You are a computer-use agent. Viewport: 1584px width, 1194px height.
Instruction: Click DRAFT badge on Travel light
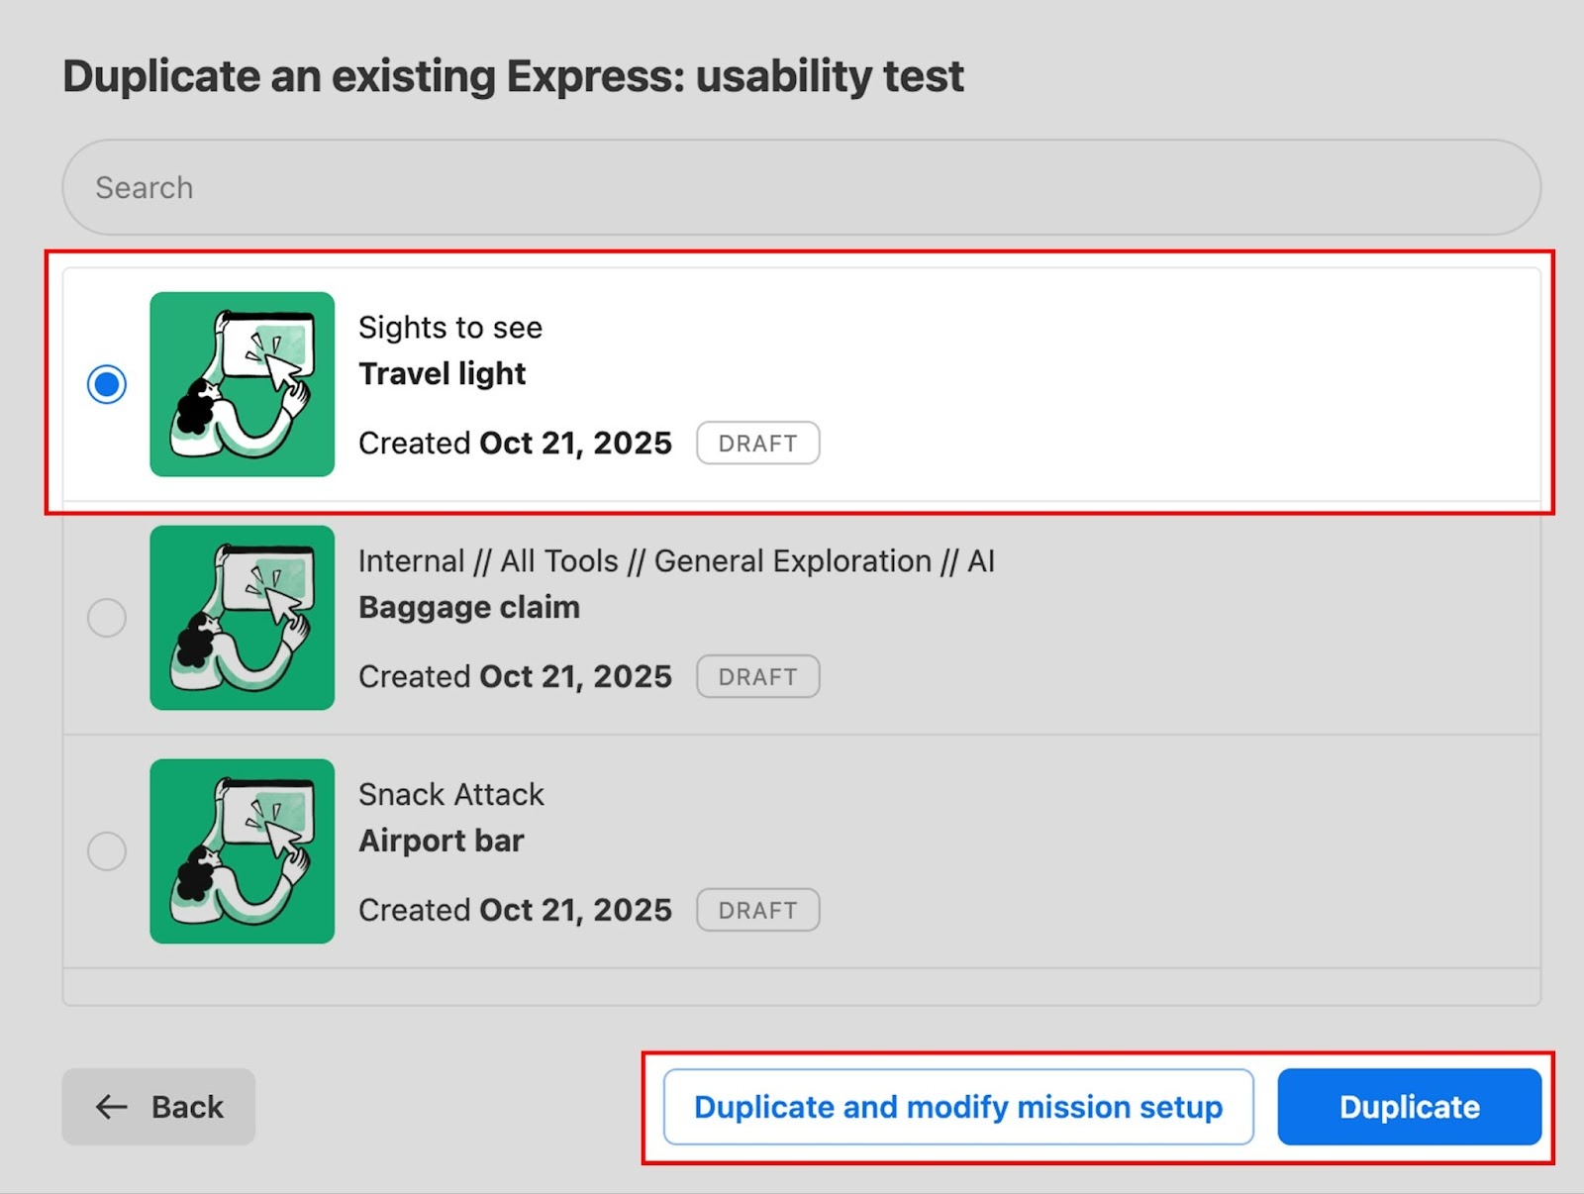coord(757,444)
